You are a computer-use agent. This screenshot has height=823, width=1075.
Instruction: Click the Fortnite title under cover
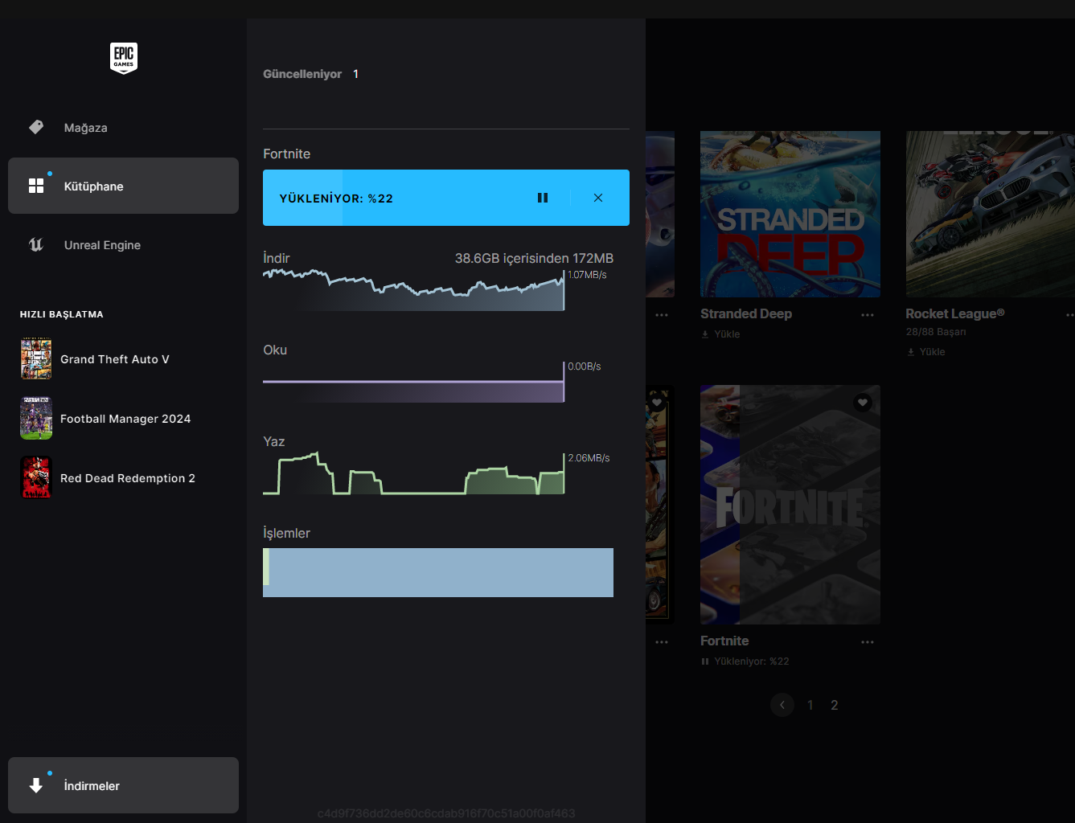pyautogui.click(x=724, y=641)
